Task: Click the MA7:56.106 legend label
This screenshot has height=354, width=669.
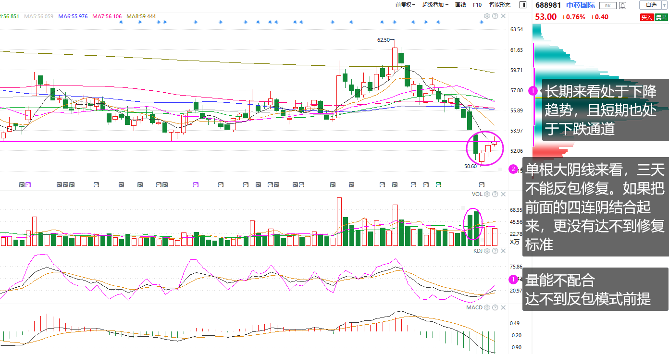Action: pos(107,16)
